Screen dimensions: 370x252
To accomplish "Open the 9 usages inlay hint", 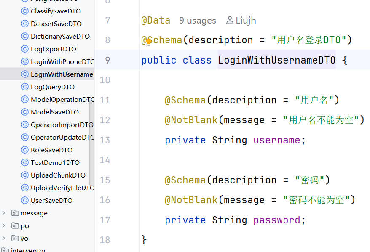I will [x=198, y=21].
